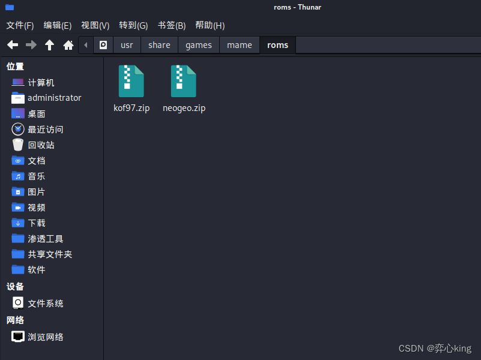Click the kof97.zip file name label
Viewport: 481px width, 360px height.
coord(132,108)
